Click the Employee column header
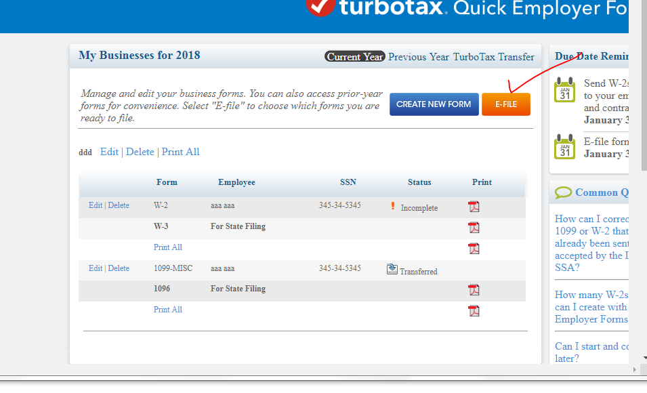Viewport: 647px width, 393px height. tap(236, 182)
